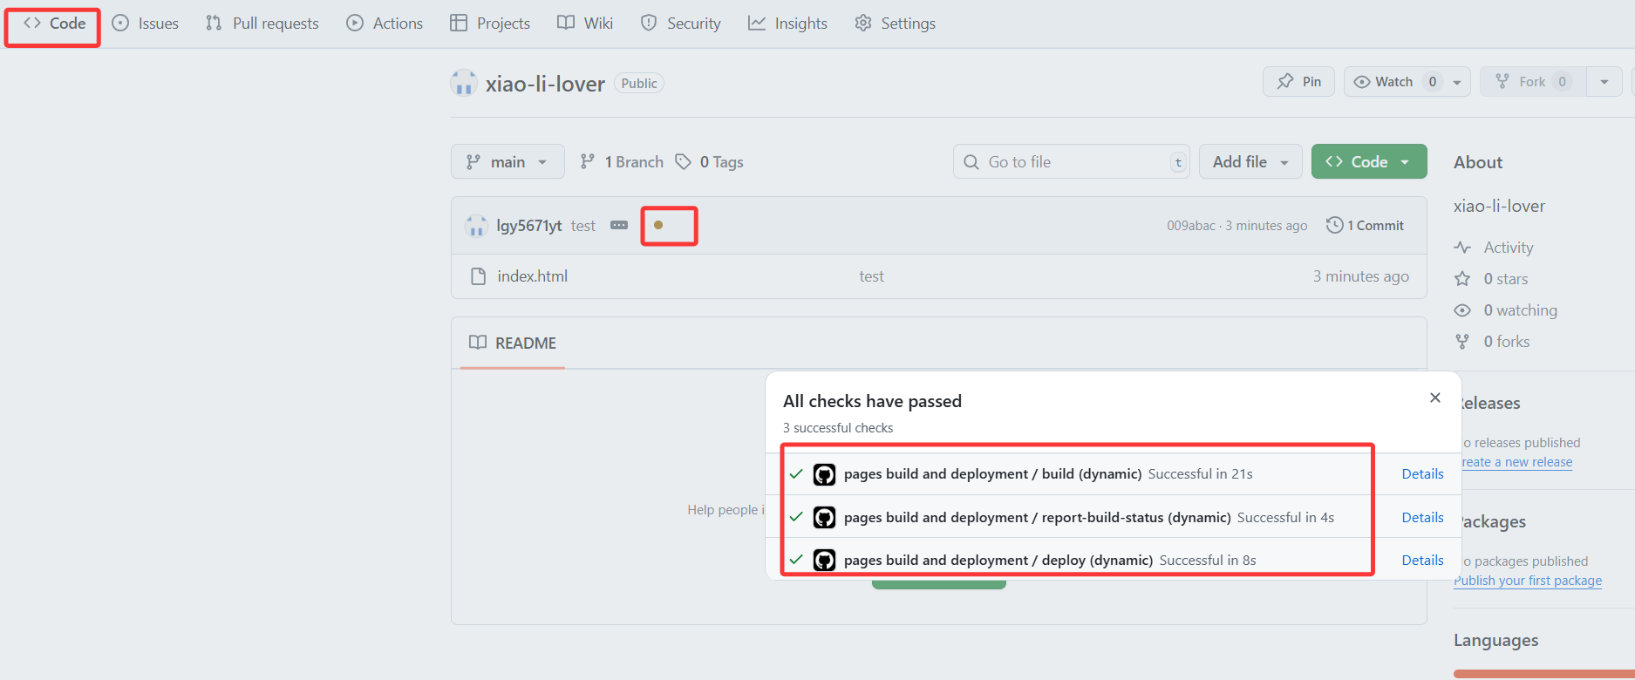View 0 forks link
The width and height of the screenshot is (1635, 680).
point(1506,342)
